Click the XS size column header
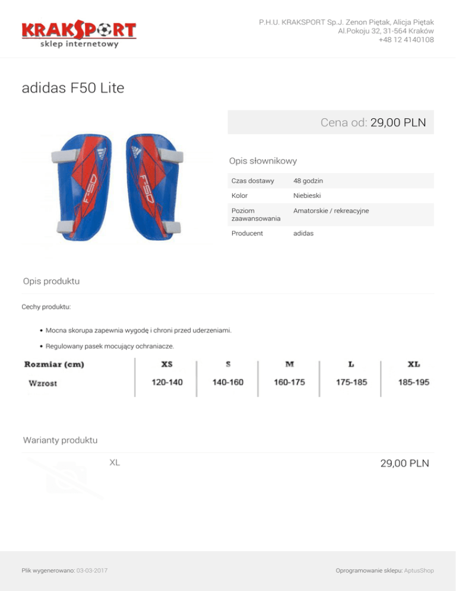The width and height of the screenshot is (456, 591). point(167,364)
